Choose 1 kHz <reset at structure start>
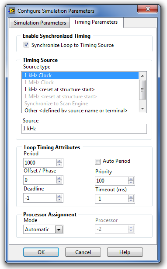This screenshot has height=269, width=167. click(80, 90)
